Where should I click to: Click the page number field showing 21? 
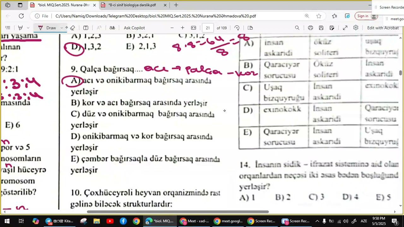point(208,28)
